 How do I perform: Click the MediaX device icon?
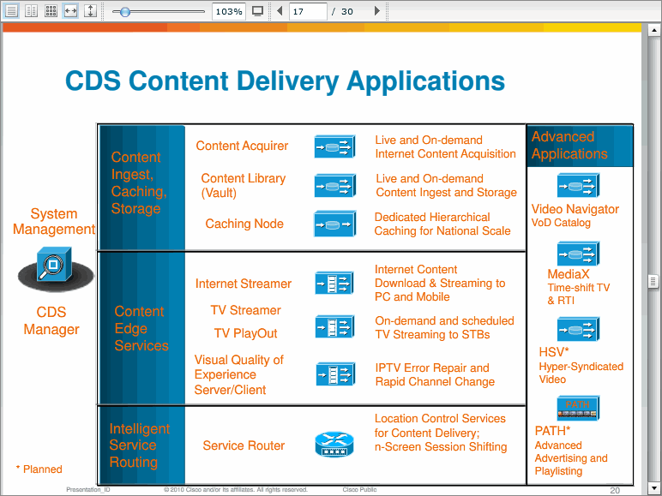coord(578,254)
